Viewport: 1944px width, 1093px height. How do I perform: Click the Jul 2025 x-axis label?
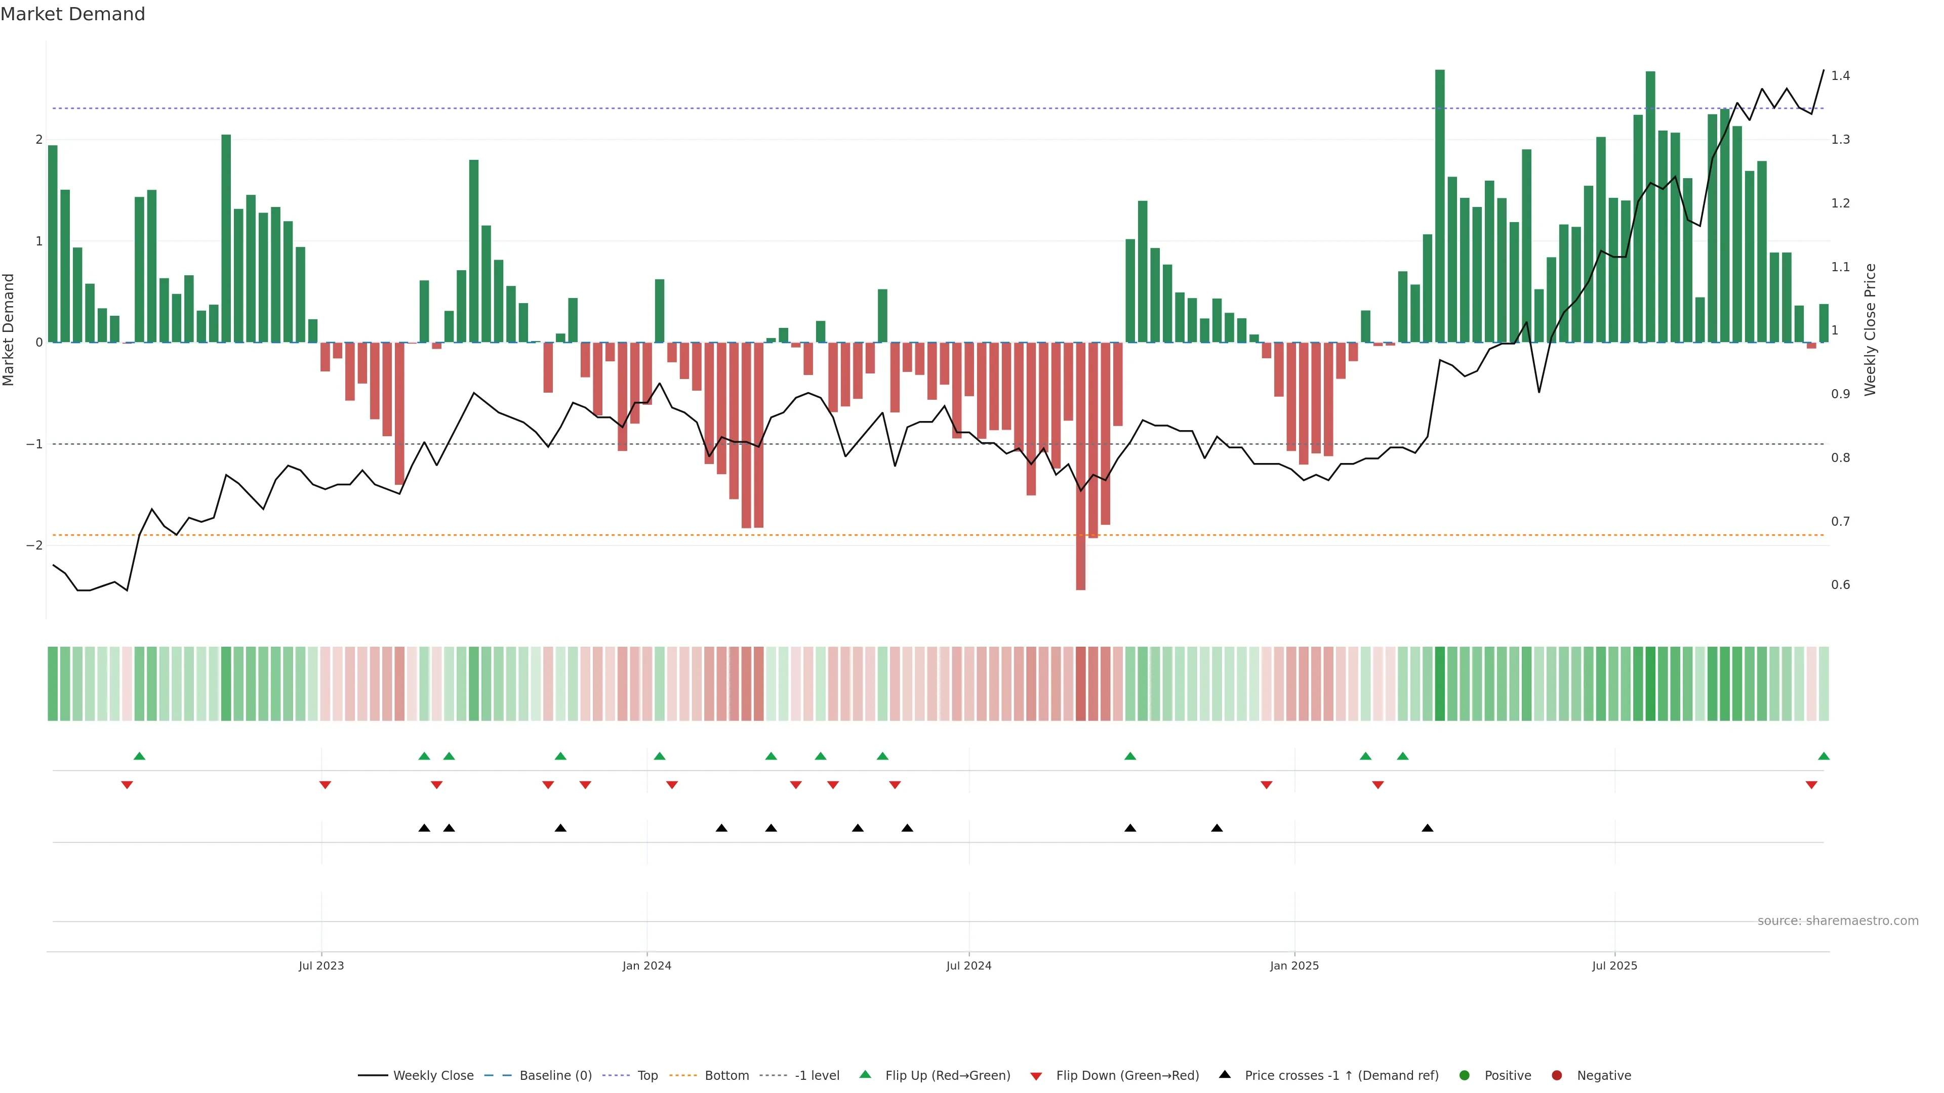pos(1614,966)
